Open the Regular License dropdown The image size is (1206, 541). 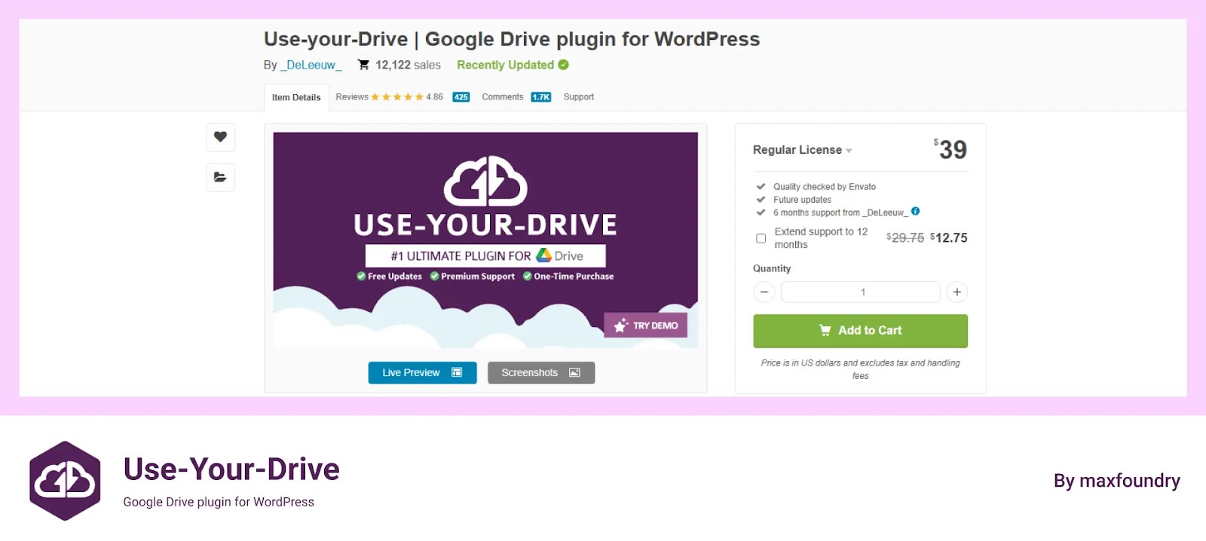coord(803,150)
